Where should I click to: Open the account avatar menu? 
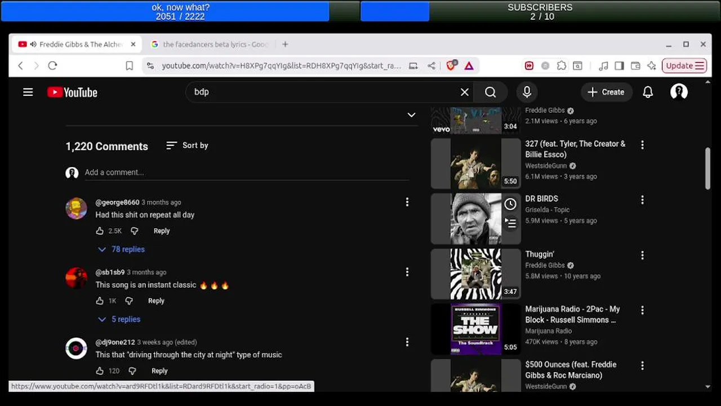click(x=679, y=92)
